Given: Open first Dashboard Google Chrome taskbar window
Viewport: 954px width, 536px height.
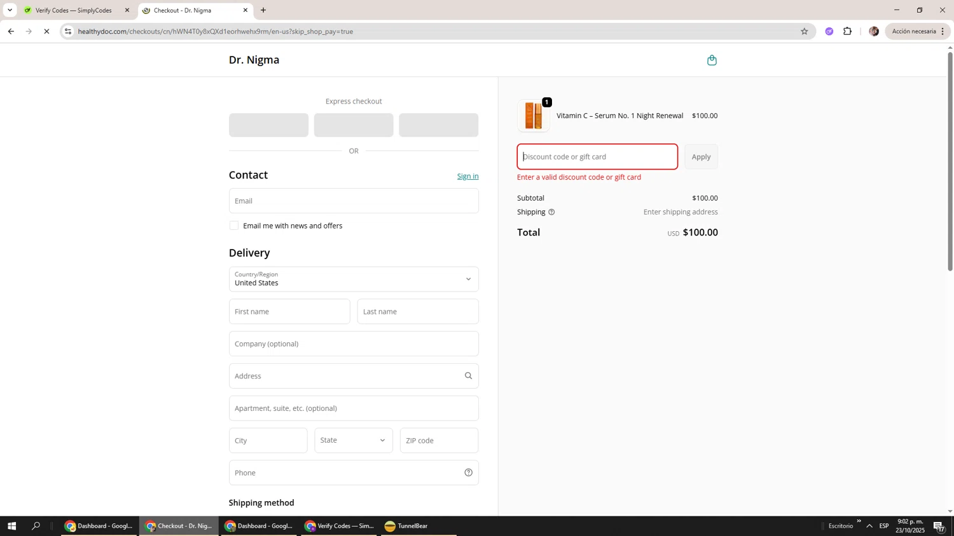Looking at the screenshot, I should 99,526.
